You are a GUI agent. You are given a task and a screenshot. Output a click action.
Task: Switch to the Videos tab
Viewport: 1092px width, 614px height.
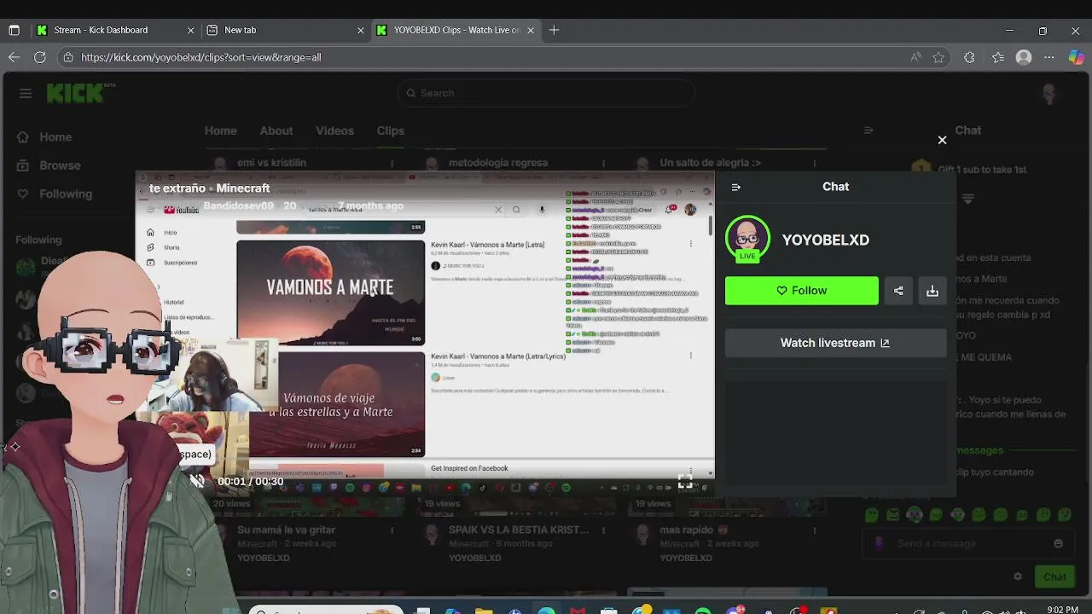click(x=334, y=130)
